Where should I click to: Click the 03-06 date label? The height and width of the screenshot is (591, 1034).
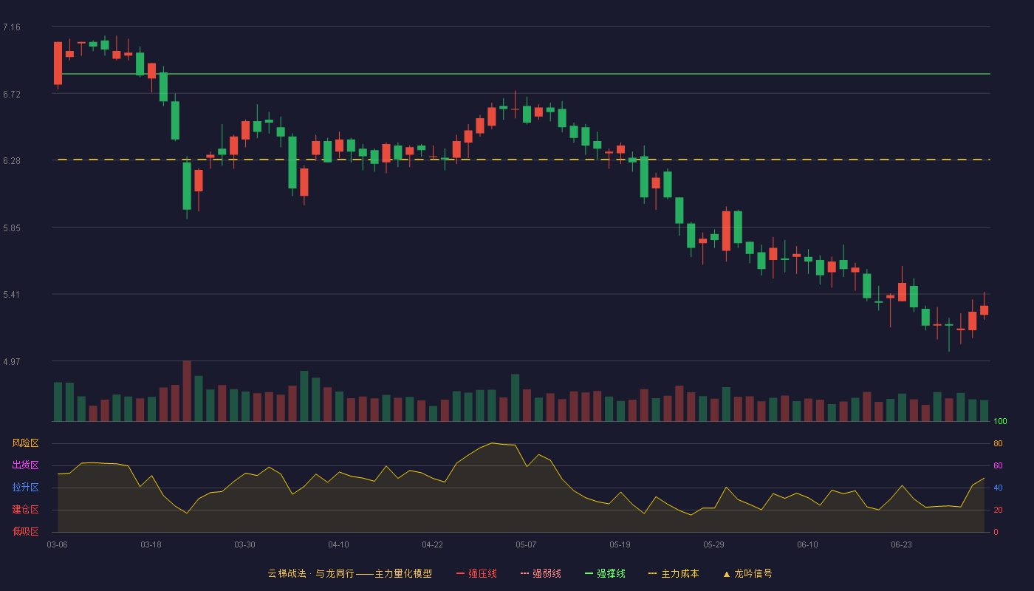click(57, 544)
